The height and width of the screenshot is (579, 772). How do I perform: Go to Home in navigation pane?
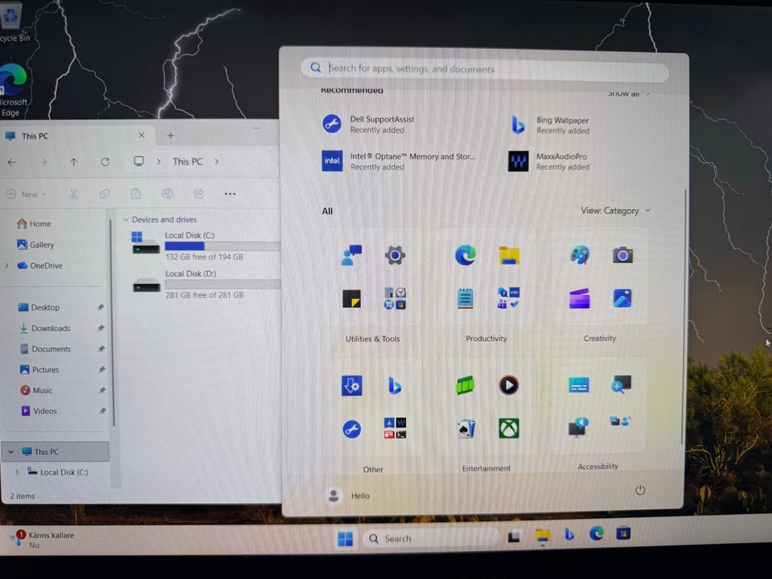coord(34,224)
